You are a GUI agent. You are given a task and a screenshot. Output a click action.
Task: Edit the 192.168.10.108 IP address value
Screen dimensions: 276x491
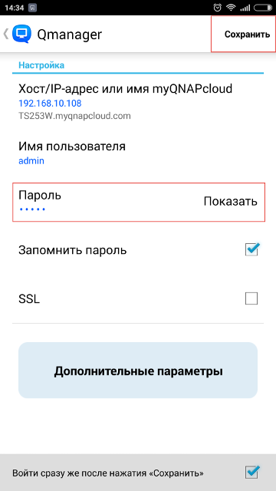[50, 104]
